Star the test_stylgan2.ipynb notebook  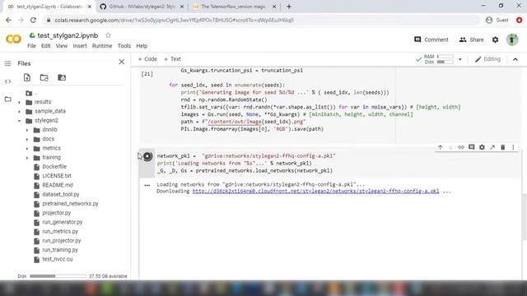(x=108, y=35)
